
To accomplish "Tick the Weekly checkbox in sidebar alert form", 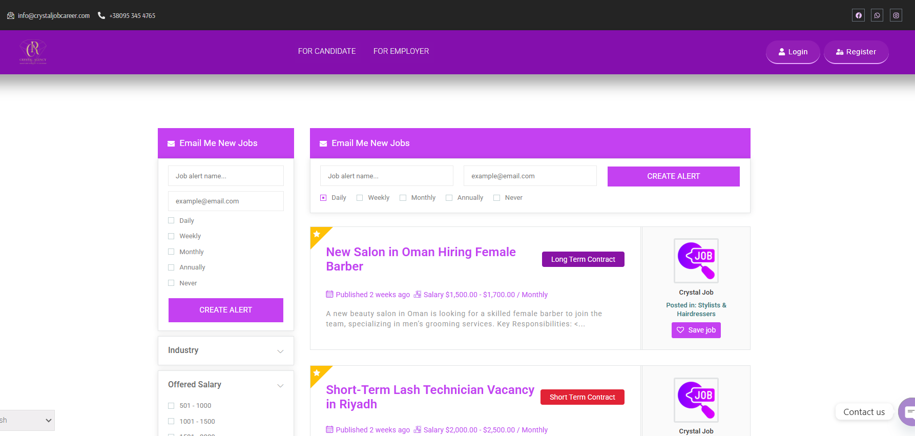I will (x=171, y=236).
